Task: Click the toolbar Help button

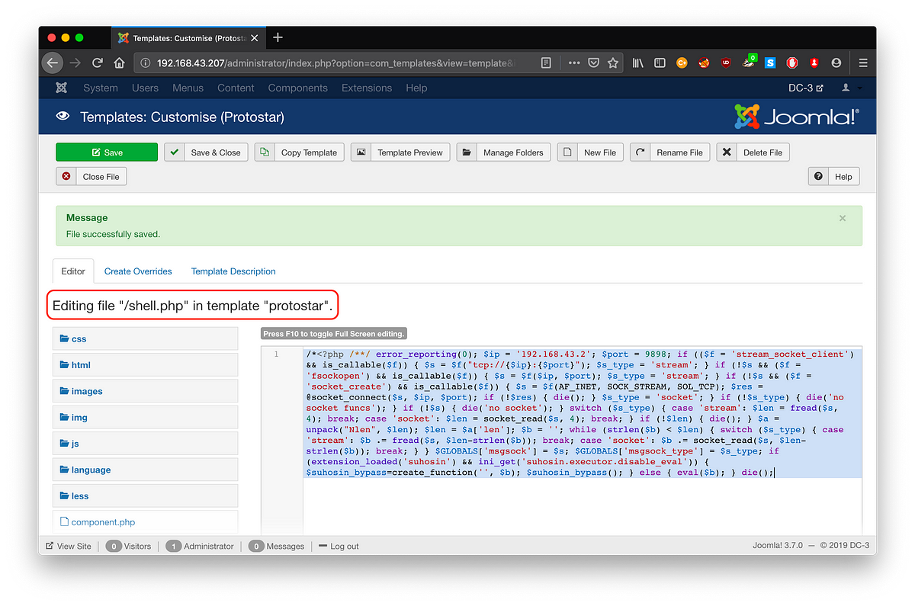Action: tap(834, 177)
